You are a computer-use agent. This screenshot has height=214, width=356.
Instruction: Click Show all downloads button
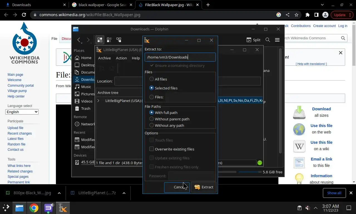click(x=334, y=193)
